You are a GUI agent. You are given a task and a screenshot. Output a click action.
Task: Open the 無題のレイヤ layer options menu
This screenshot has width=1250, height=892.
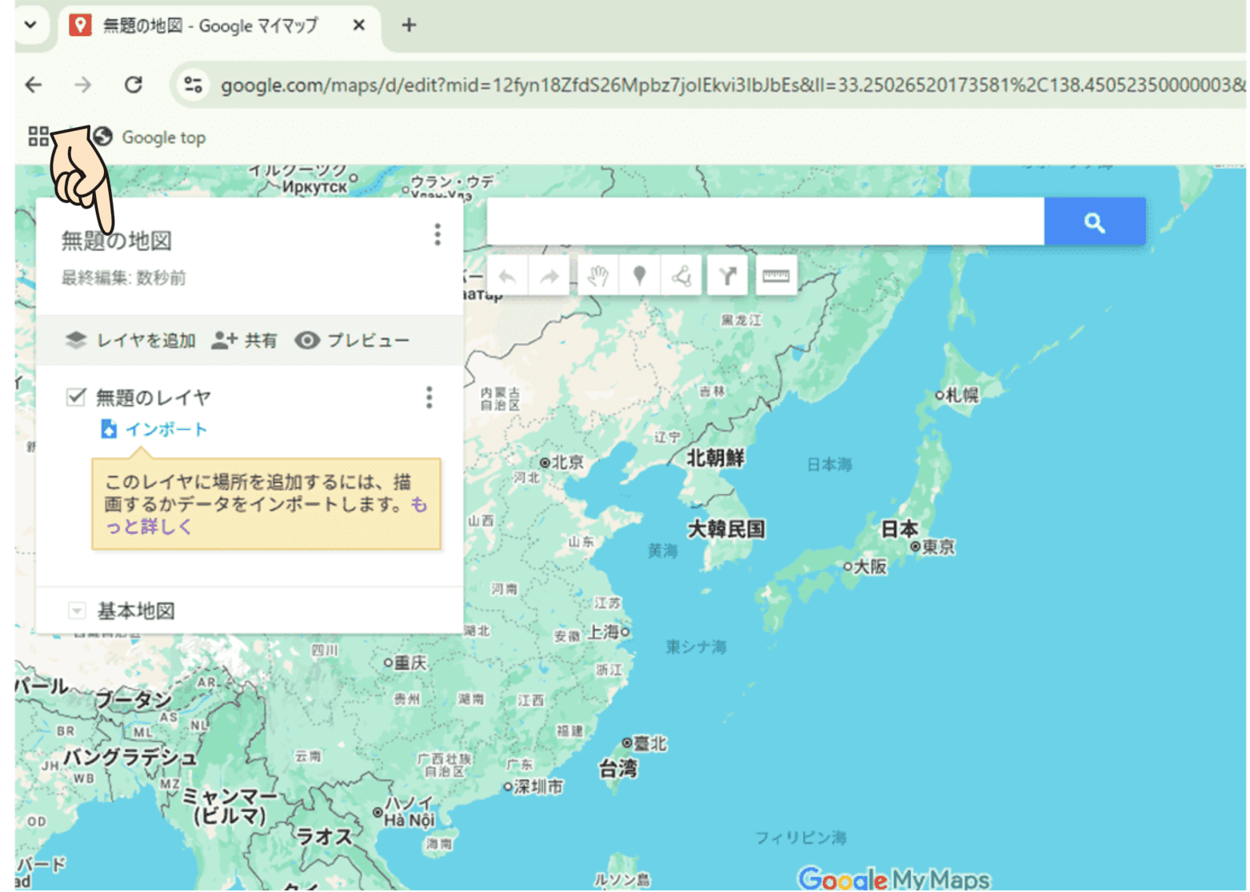[429, 397]
